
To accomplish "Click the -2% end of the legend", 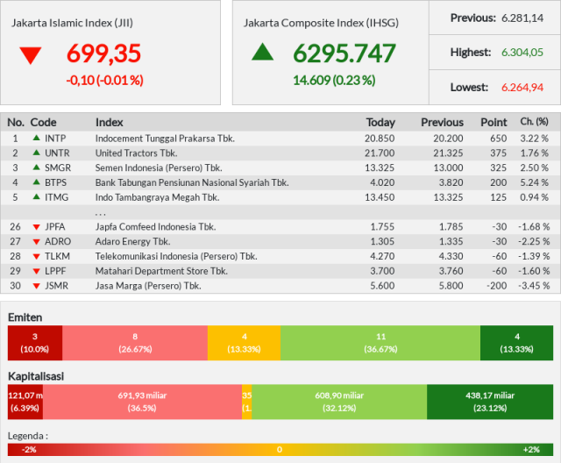I will coord(29,450).
